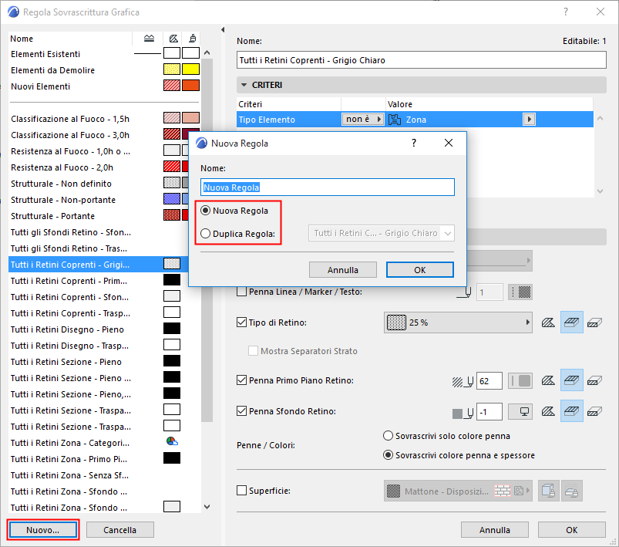The image size is (619, 547).
Task: Click the pen number field showing 62
Action: [x=489, y=381]
